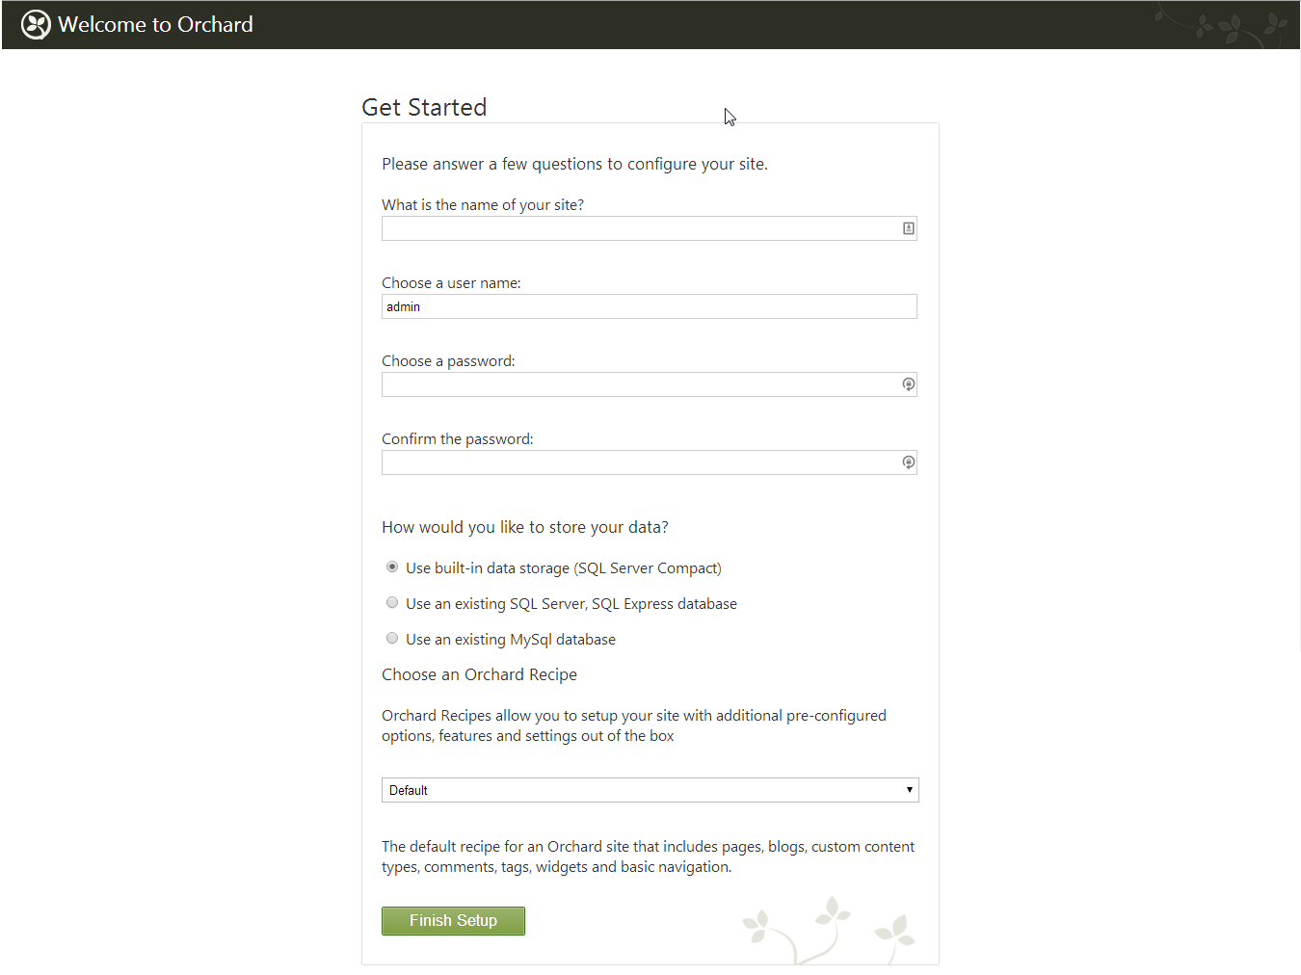
Task: Click the Welcome to Orchard header title
Action: coord(155,25)
